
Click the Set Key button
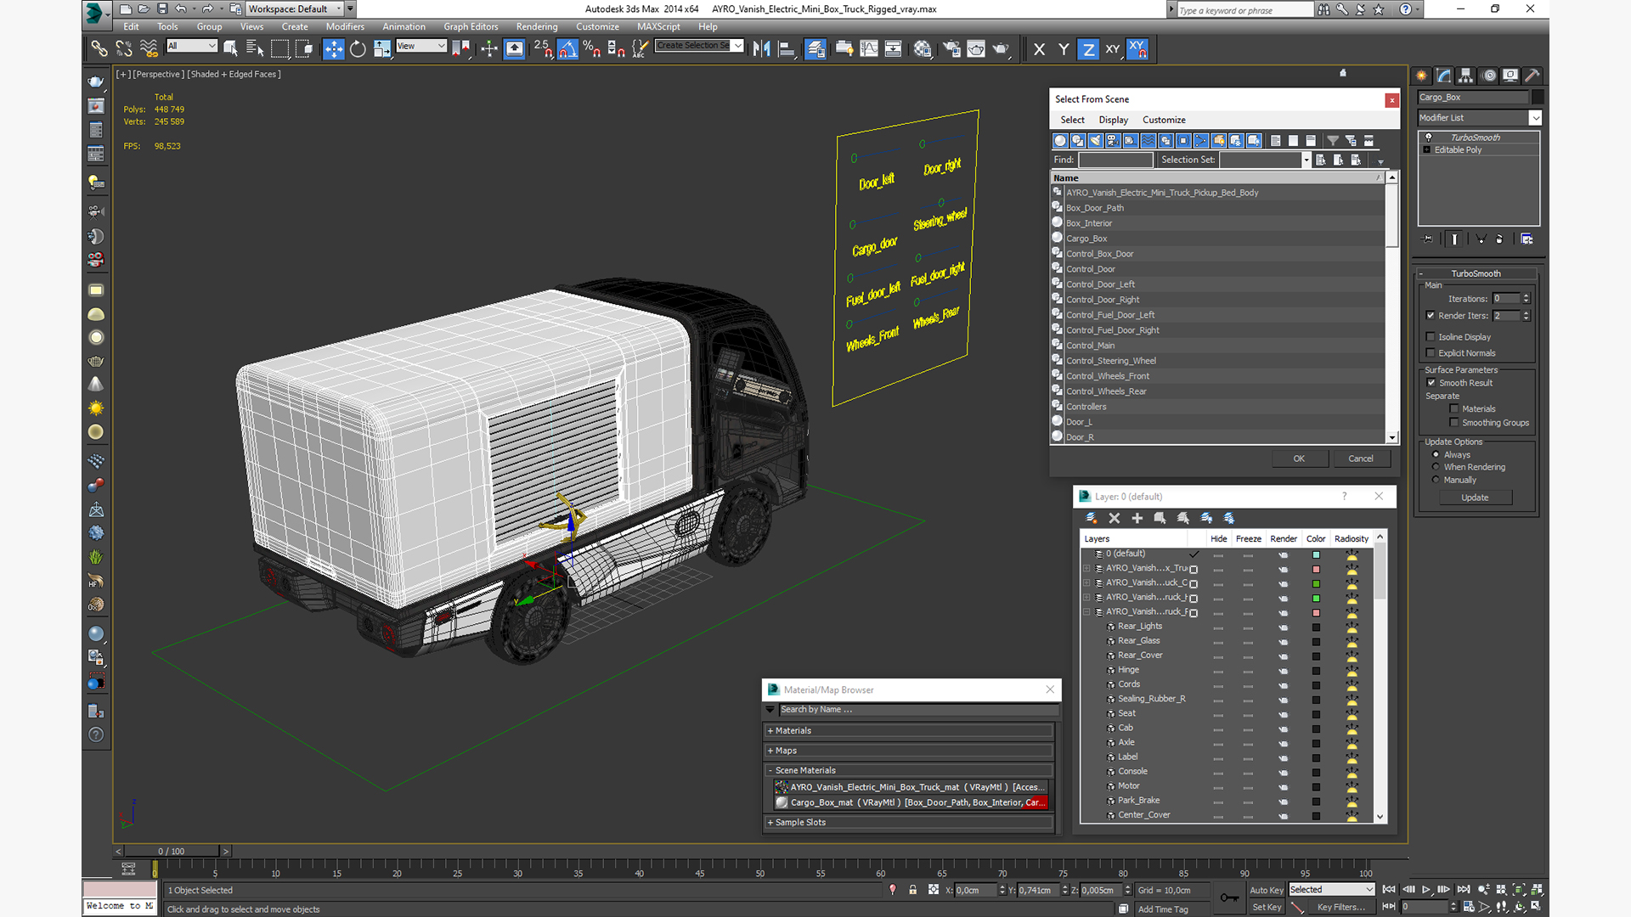pos(1266,908)
